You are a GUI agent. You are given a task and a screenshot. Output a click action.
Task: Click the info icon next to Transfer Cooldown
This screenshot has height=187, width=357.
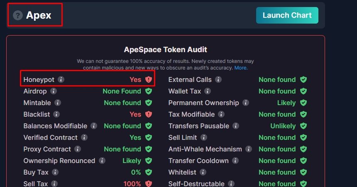235,161
